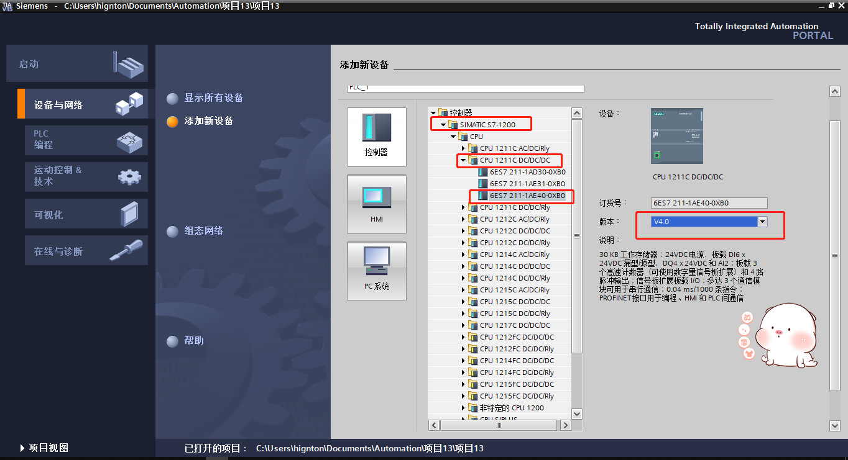Image resolution: width=848 pixels, height=460 pixels.
Task: Open the 可视化 visualization portal
Action: coord(86,215)
